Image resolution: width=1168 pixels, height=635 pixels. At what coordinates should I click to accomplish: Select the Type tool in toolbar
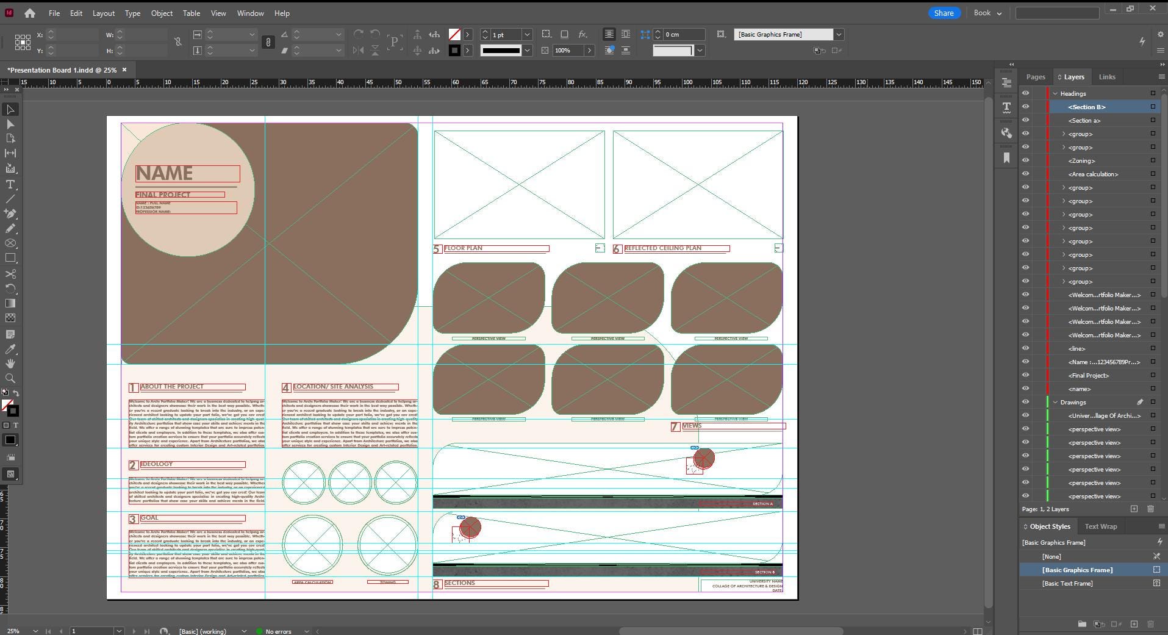tap(10, 184)
